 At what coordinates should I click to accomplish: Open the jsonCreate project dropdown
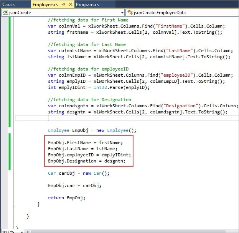click(122, 13)
